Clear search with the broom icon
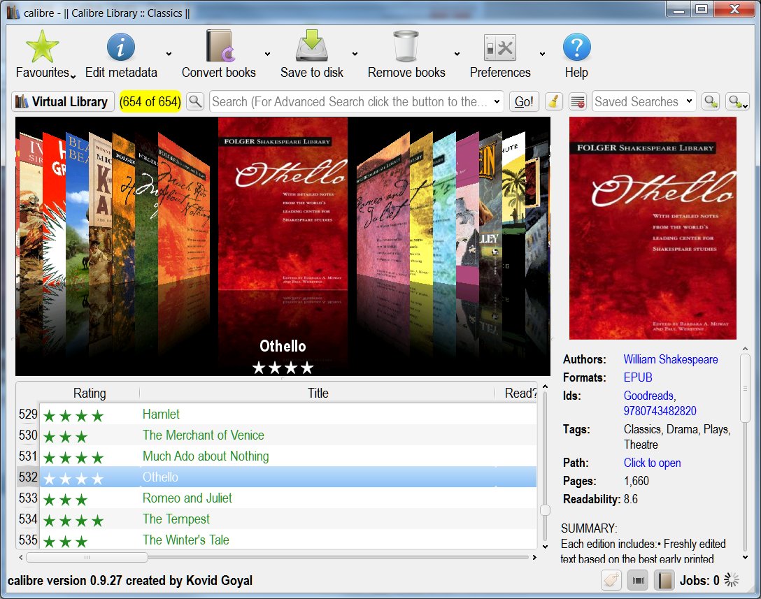 pos(553,101)
